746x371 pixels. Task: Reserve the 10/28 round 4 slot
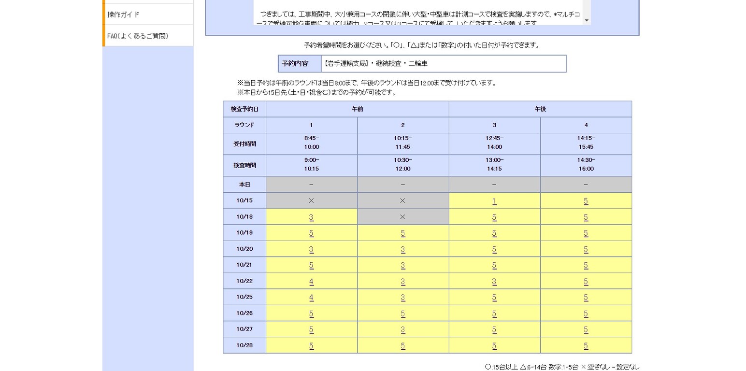click(x=586, y=345)
